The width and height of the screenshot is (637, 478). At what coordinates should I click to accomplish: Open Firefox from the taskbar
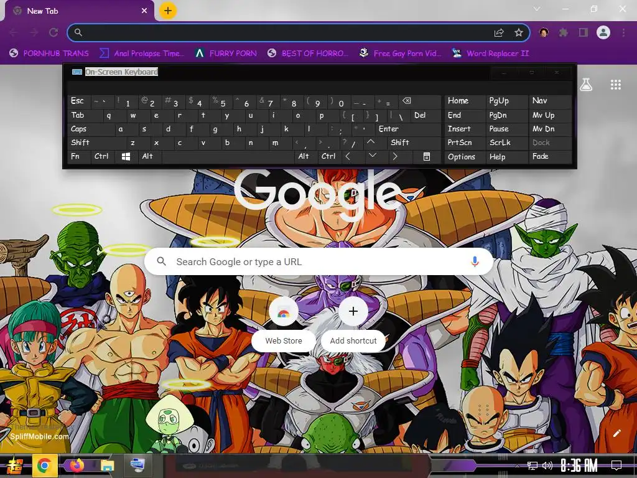point(77,466)
